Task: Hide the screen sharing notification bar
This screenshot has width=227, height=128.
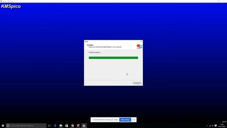Action: 134,120
